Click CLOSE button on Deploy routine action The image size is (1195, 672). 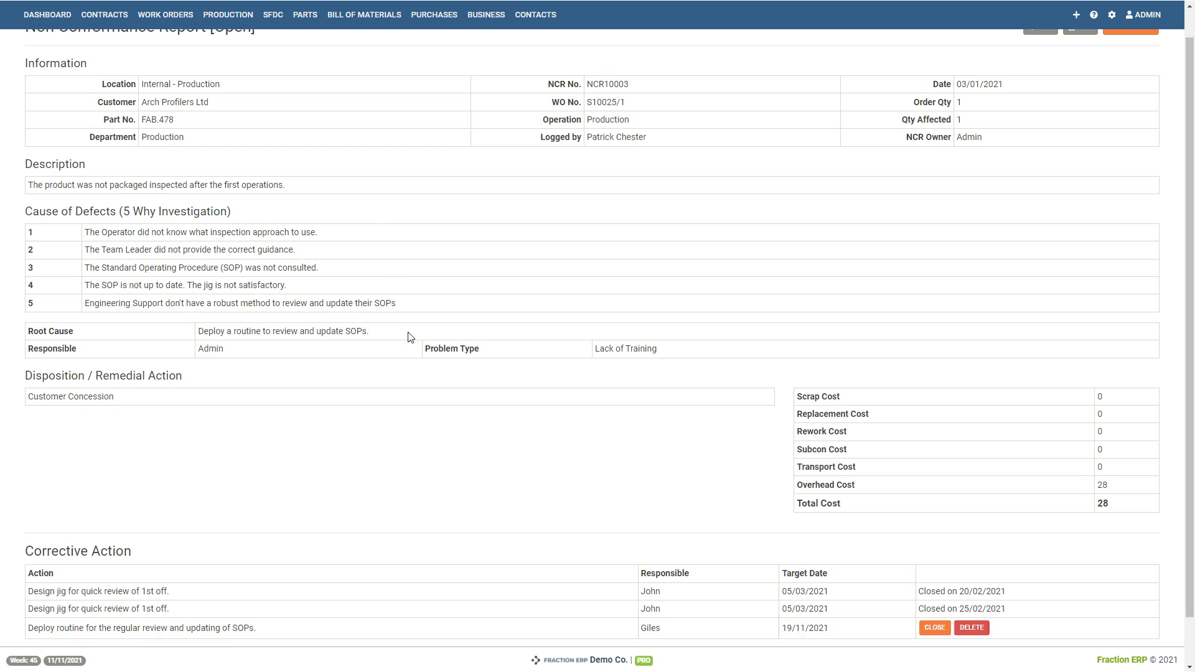[x=935, y=627]
